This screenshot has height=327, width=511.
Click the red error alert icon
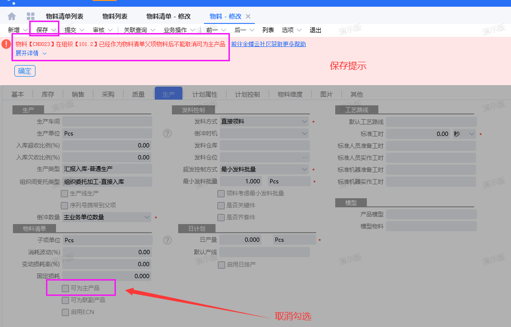[x=6, y=44]
